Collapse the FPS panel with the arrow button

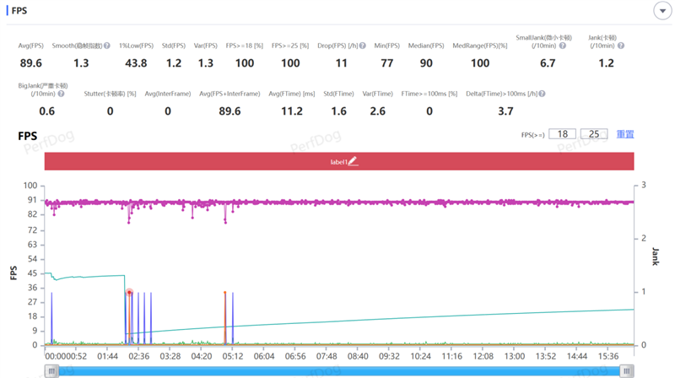click(x=661, y=11)
